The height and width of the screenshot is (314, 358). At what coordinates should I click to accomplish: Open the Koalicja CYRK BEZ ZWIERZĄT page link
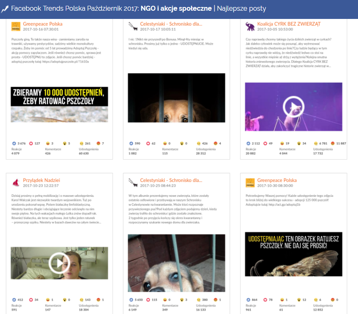[x=289, y=24]
